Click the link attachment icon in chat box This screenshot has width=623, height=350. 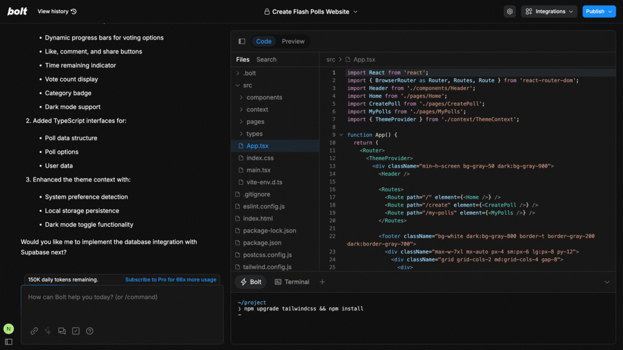(x=34, y=331)
